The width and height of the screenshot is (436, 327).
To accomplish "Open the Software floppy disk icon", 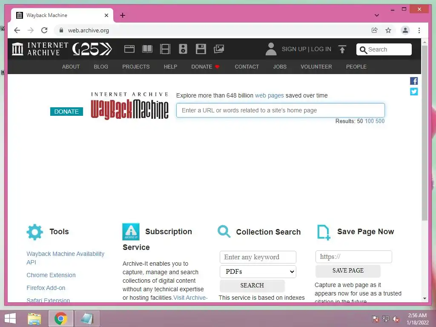I will coord(201,49).
